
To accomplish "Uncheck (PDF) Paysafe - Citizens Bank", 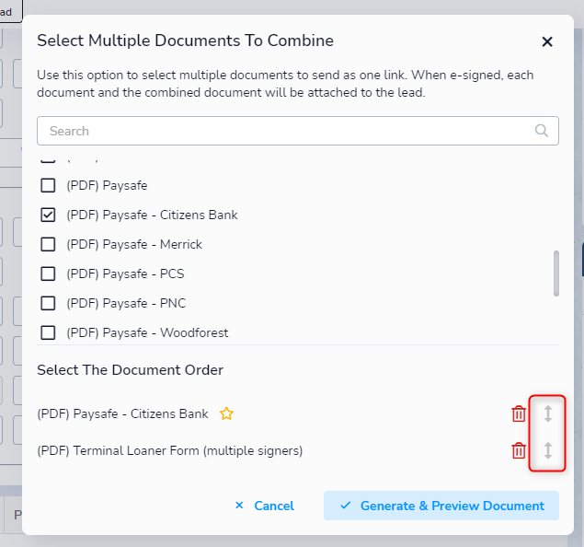I will coord(48,215).
